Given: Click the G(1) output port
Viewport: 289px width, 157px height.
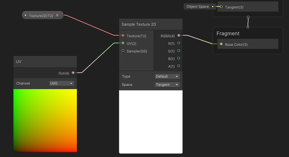Looking at the screenshot, I should 178,51.
